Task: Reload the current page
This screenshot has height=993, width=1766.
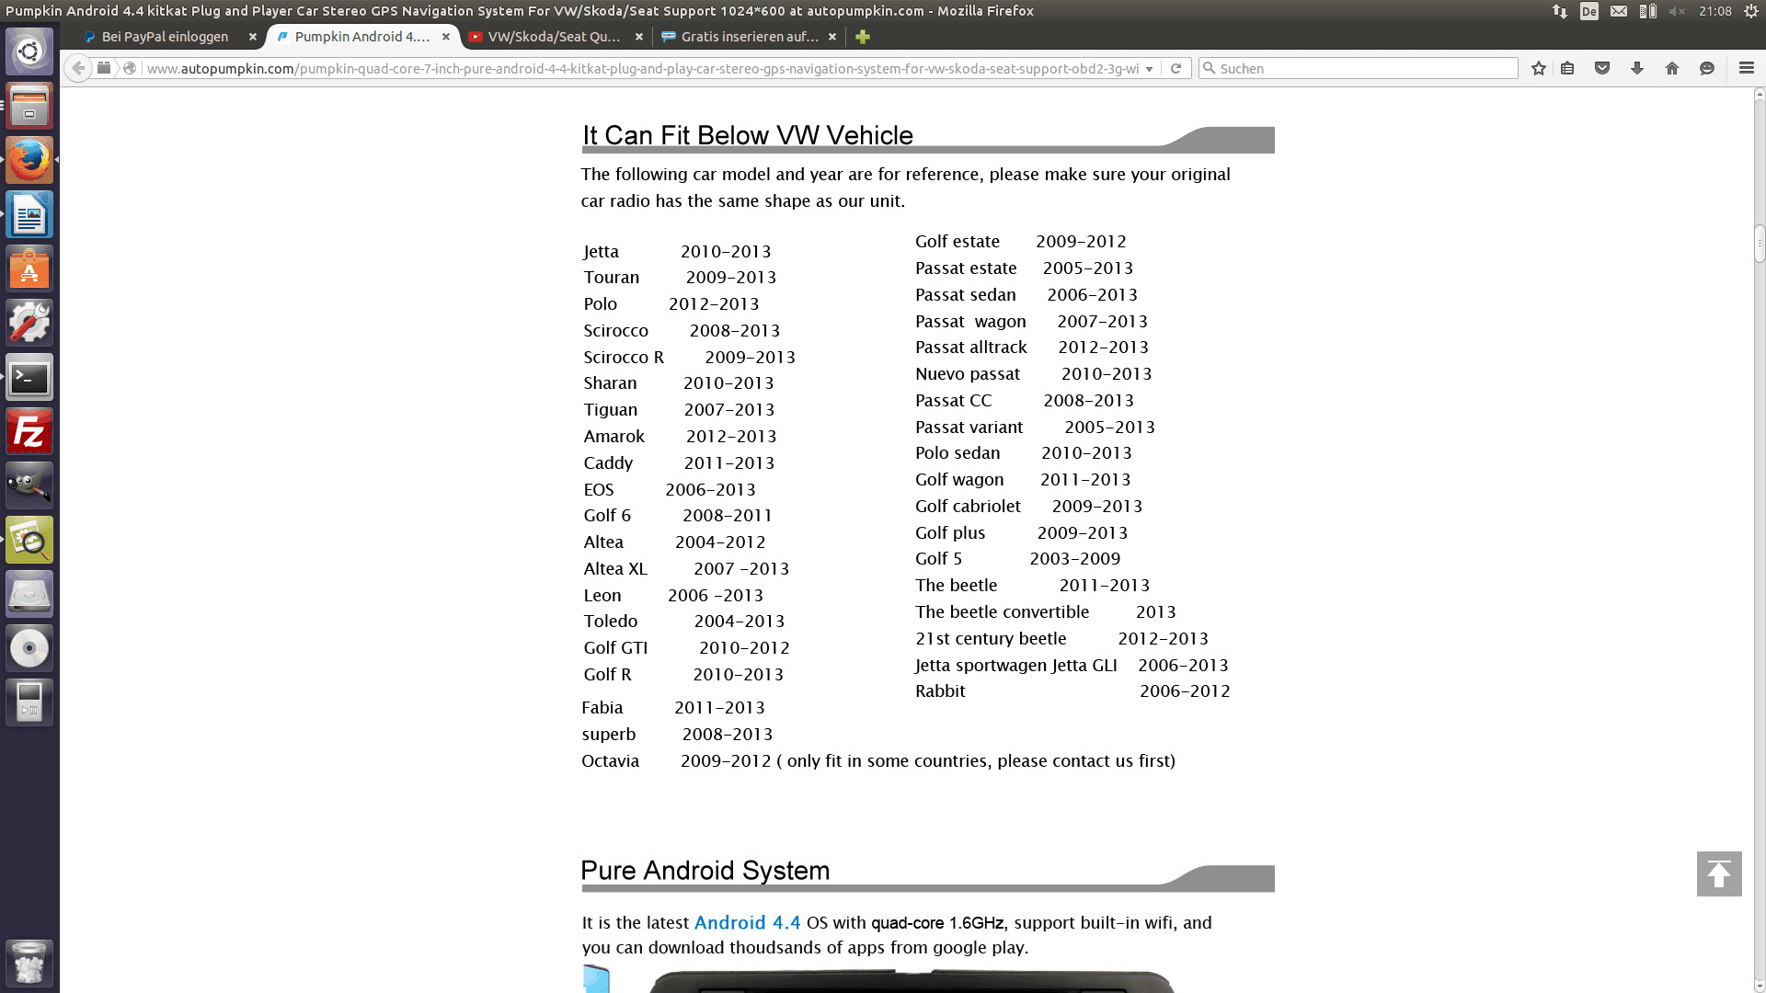Action: 1175,68
